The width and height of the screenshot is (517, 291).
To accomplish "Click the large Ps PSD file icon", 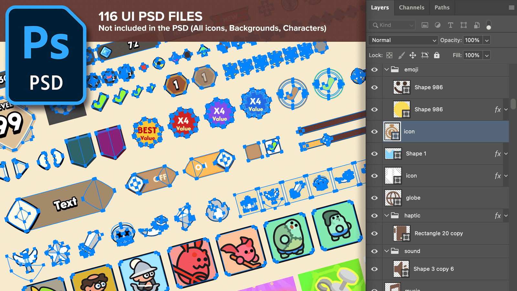I will point(46,56).
